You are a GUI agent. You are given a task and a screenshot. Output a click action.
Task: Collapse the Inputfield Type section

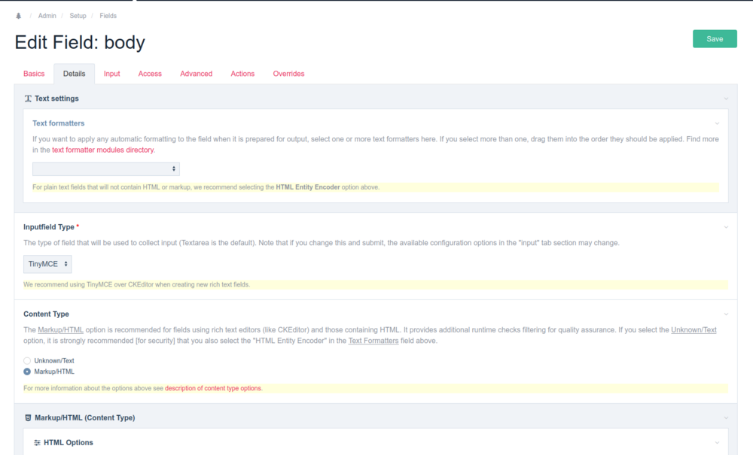(726, 226)
